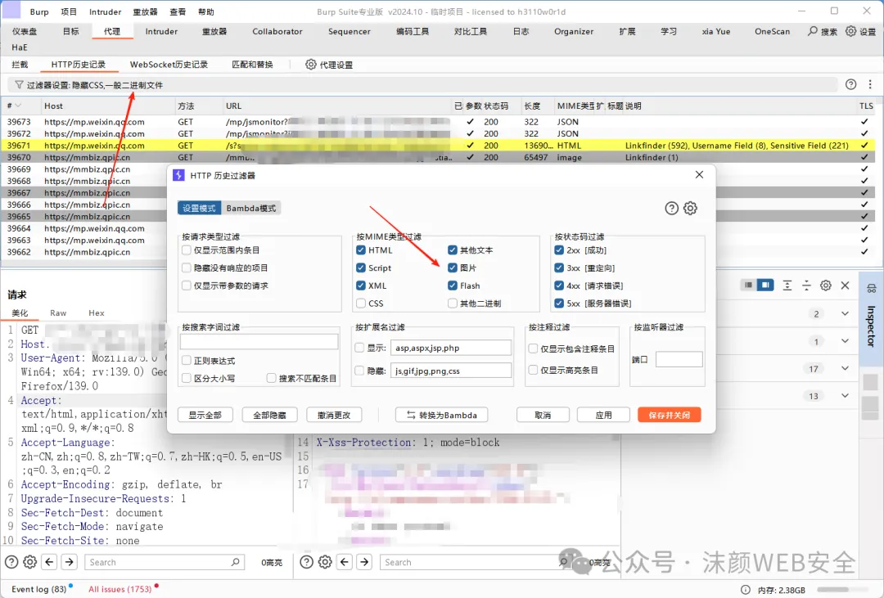The width and height of the screenshot is (884, 598).
Task: Open the 代理 main tab
Action: (111, 32)
